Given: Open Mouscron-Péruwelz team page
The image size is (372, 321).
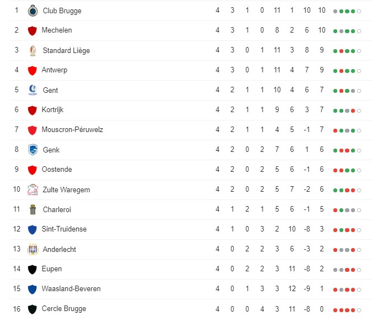Looking at the screenshot, I should [x=72, y=130].
